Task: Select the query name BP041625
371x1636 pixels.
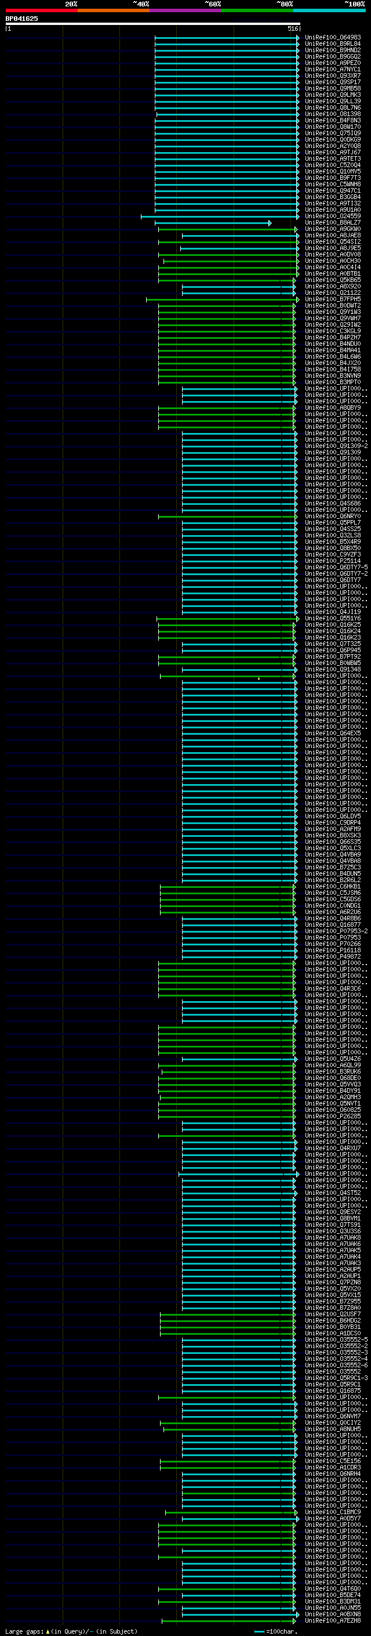Action: click(21, 19)
